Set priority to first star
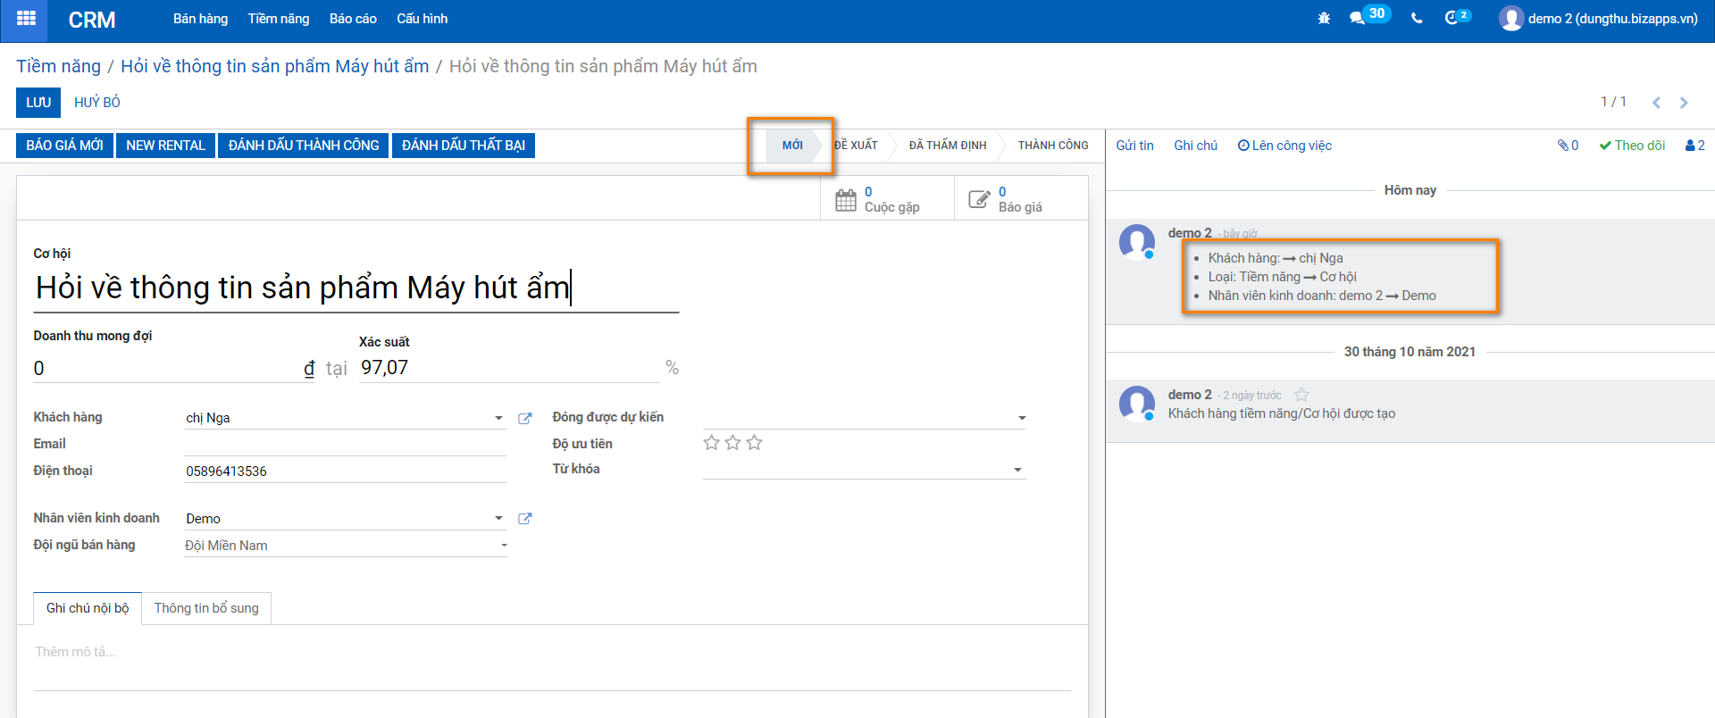 [x=711, y=443]
